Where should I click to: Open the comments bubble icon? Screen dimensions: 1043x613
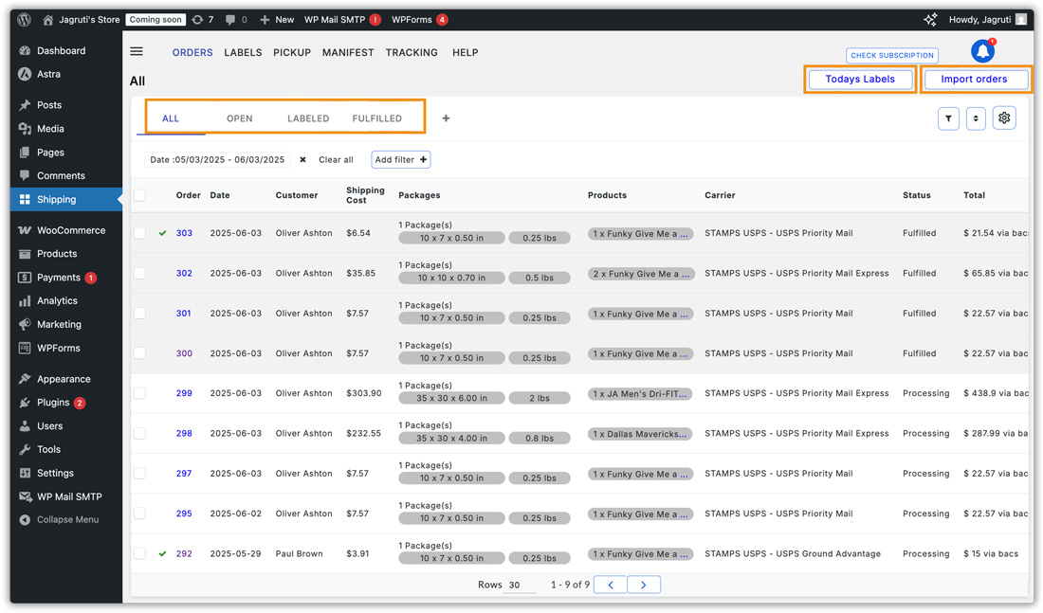230,19
